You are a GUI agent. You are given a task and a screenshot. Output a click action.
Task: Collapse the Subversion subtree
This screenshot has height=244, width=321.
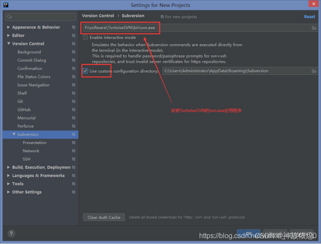[14, 134]
